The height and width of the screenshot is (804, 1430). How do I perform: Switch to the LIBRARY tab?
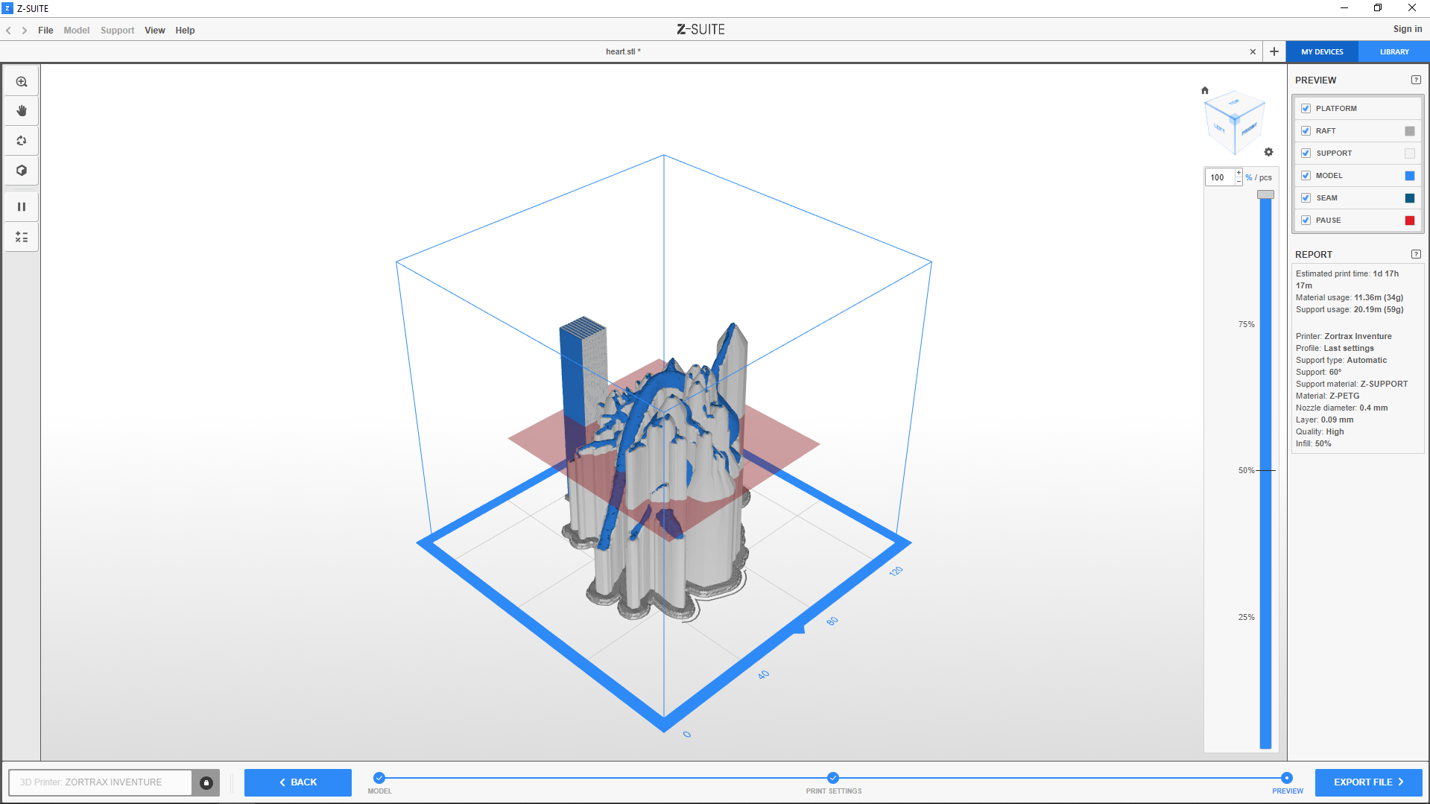(1393, 52)
